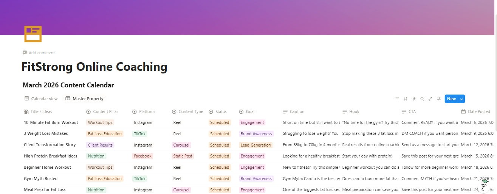
Task: Click CTA cell starting 'DM COACH if you want'
Action: click(430, 134)
